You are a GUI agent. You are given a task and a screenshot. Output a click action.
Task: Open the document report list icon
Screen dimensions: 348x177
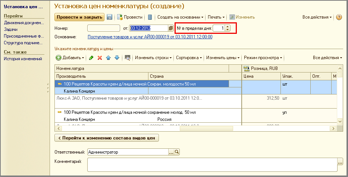[150, 17]
